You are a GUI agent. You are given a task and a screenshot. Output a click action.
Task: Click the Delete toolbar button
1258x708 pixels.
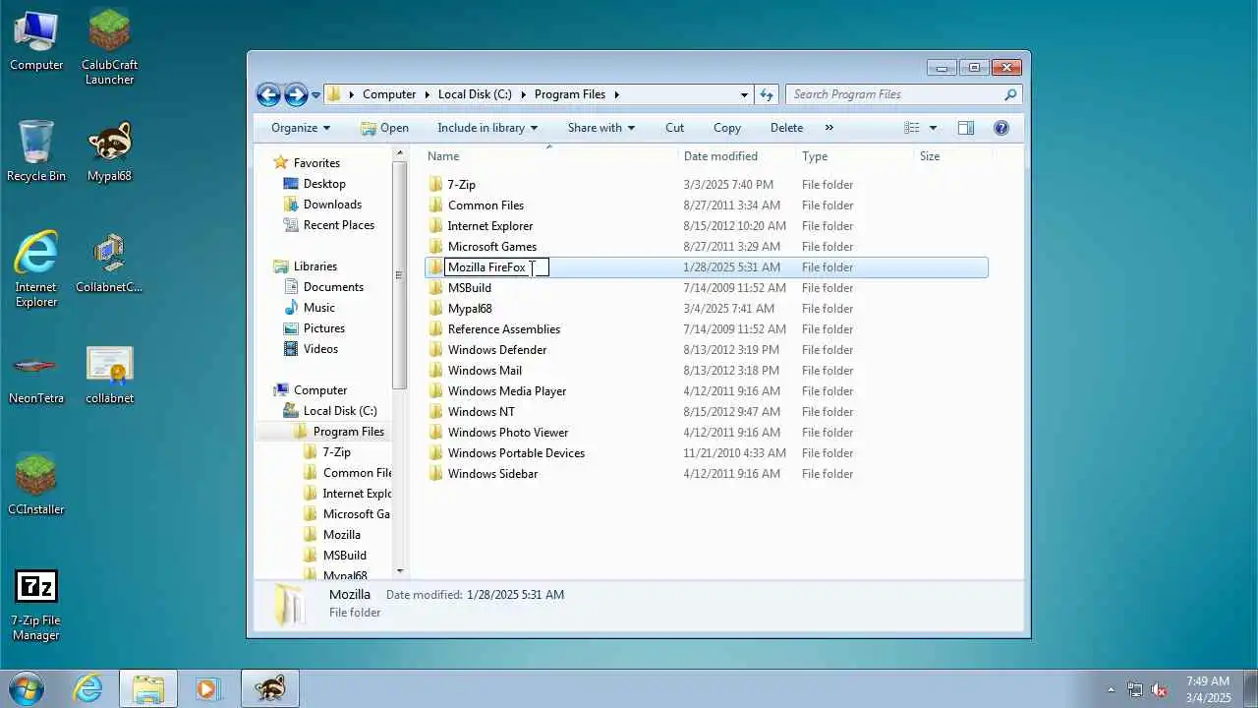point(786,128)
